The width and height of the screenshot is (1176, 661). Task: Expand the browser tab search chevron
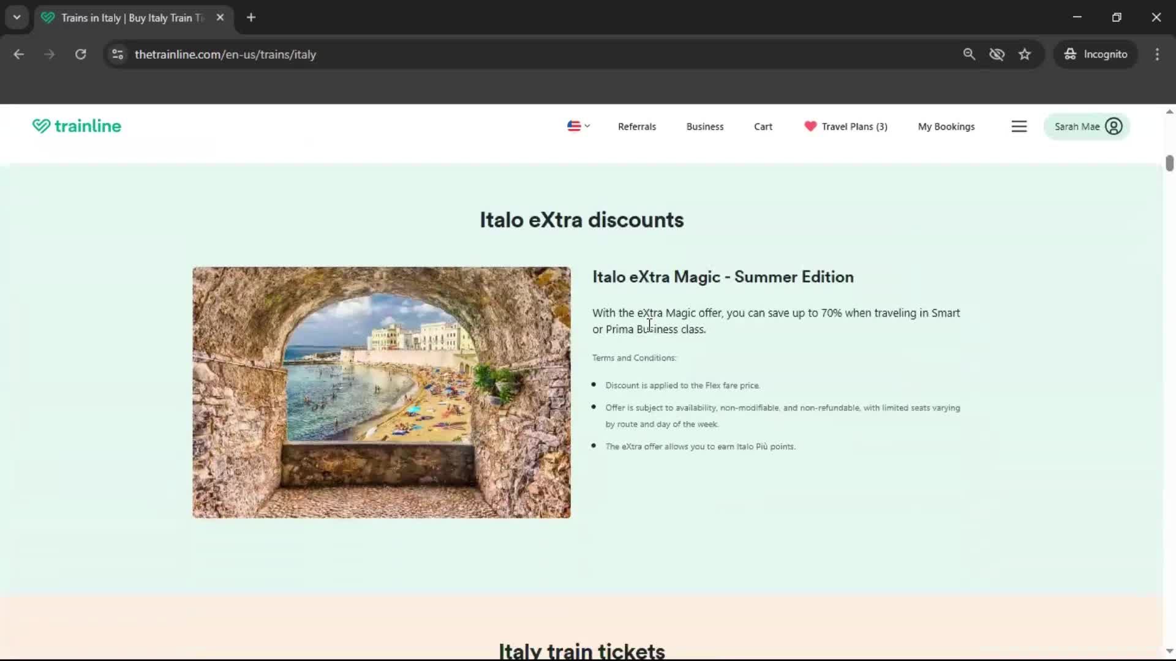pos(17,17)
